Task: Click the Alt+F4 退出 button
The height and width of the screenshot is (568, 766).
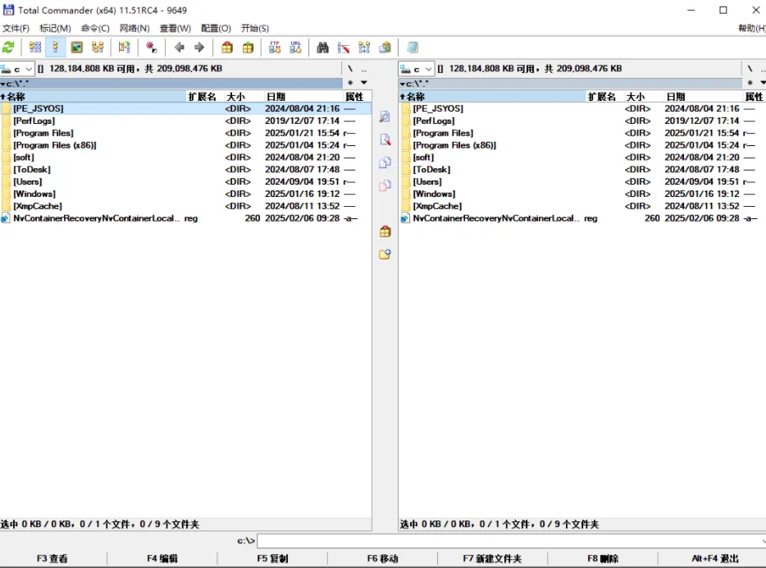Action: [x=715, y=558]
